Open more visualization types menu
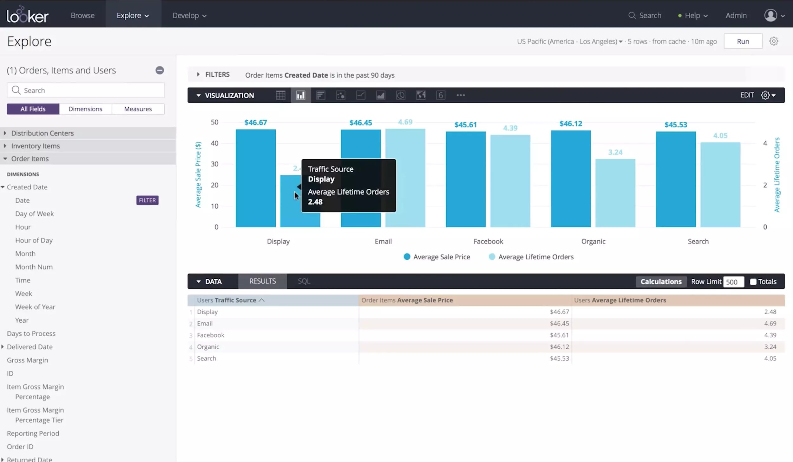Viewport: 793px width, 462px height. [460, 95]
